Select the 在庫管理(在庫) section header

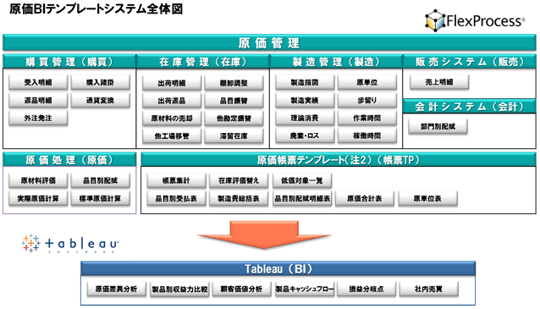[203, 62]
